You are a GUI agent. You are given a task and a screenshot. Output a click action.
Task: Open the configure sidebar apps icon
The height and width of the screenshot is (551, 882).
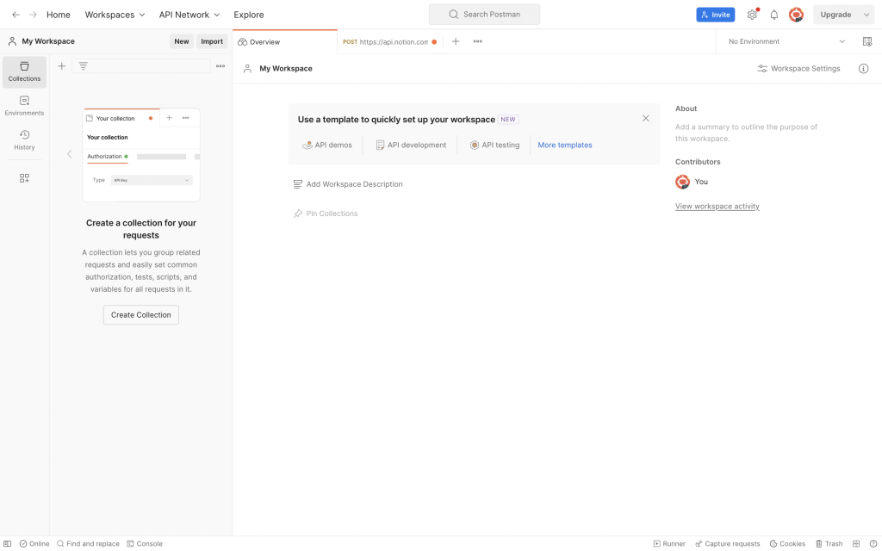[x=24, y=178]
